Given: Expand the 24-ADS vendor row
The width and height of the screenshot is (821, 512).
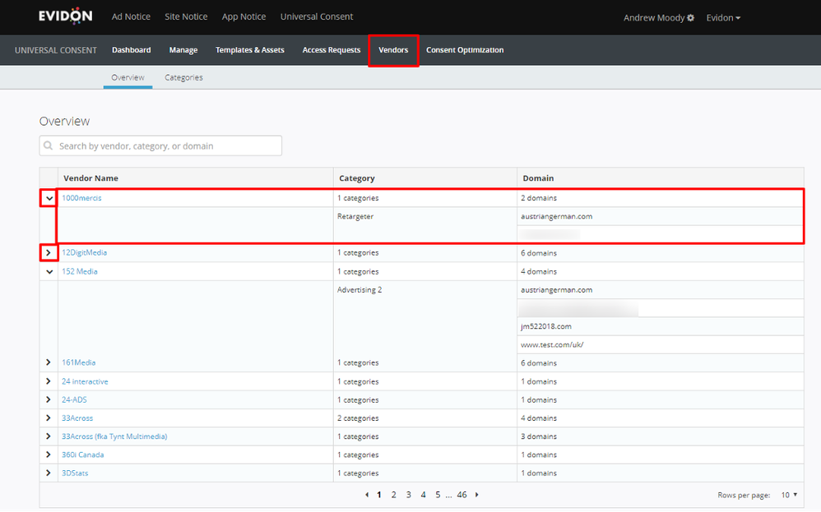Looking at the screenshot, I should (x=49, y=399).
